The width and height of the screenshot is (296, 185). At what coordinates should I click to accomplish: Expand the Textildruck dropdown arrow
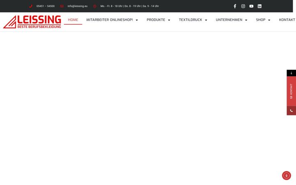click(x=206, y=20)
